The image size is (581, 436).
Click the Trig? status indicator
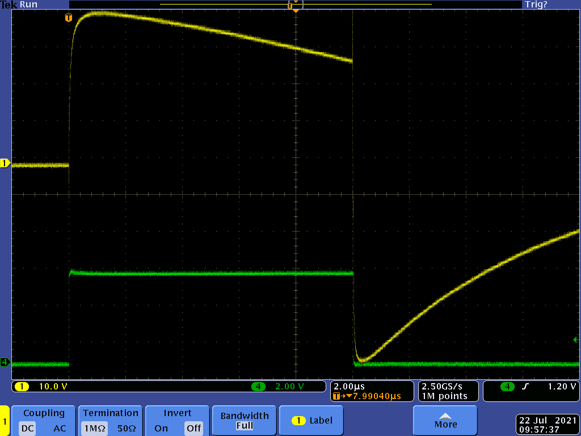(536, 5)
